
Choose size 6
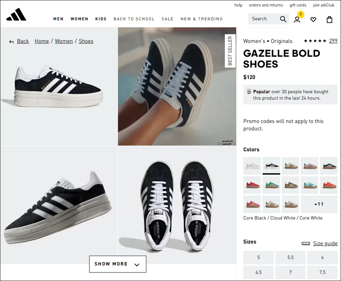click(322, 258)
